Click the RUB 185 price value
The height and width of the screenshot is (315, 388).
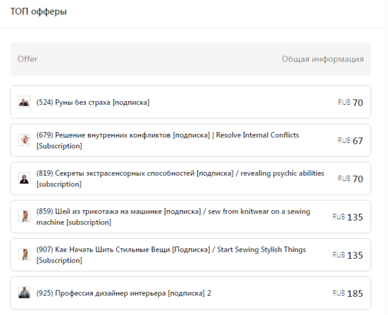pyautogui.click(x=348, y=293)
